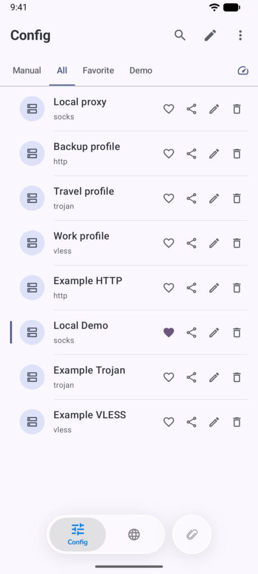Open the Demo tab
Image resolution: width=258 pixels, height=574 pixels.
[x=140, y=70]
